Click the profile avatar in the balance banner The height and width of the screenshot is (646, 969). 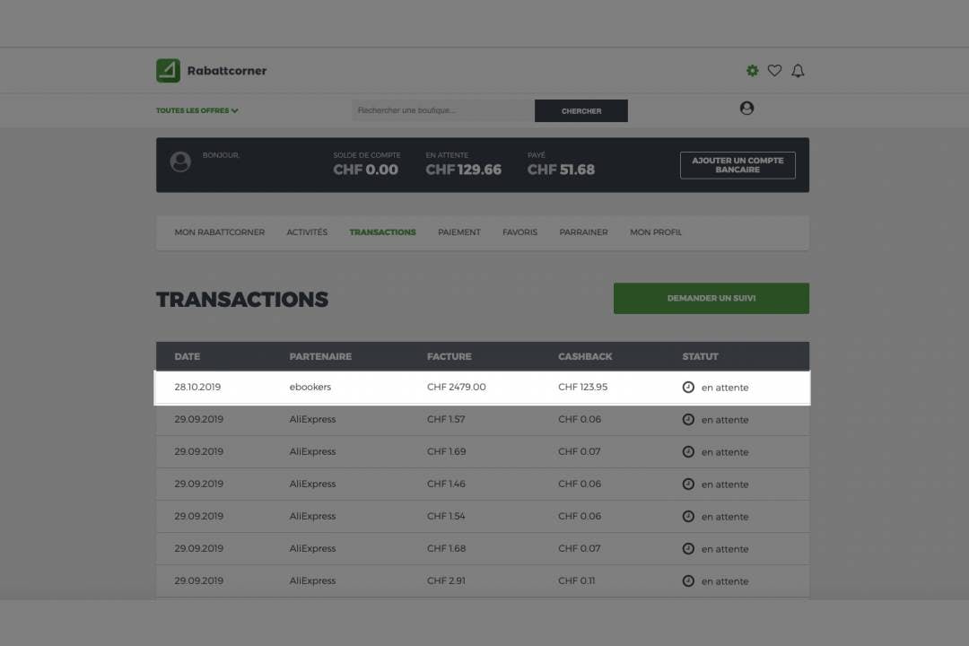(x=183, y=163)
